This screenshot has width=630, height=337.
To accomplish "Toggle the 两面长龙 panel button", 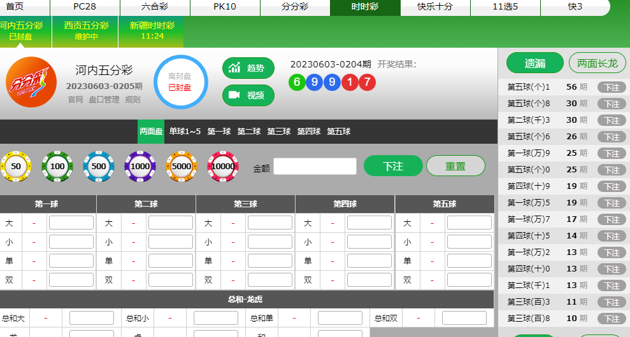I will coord(597,63).
